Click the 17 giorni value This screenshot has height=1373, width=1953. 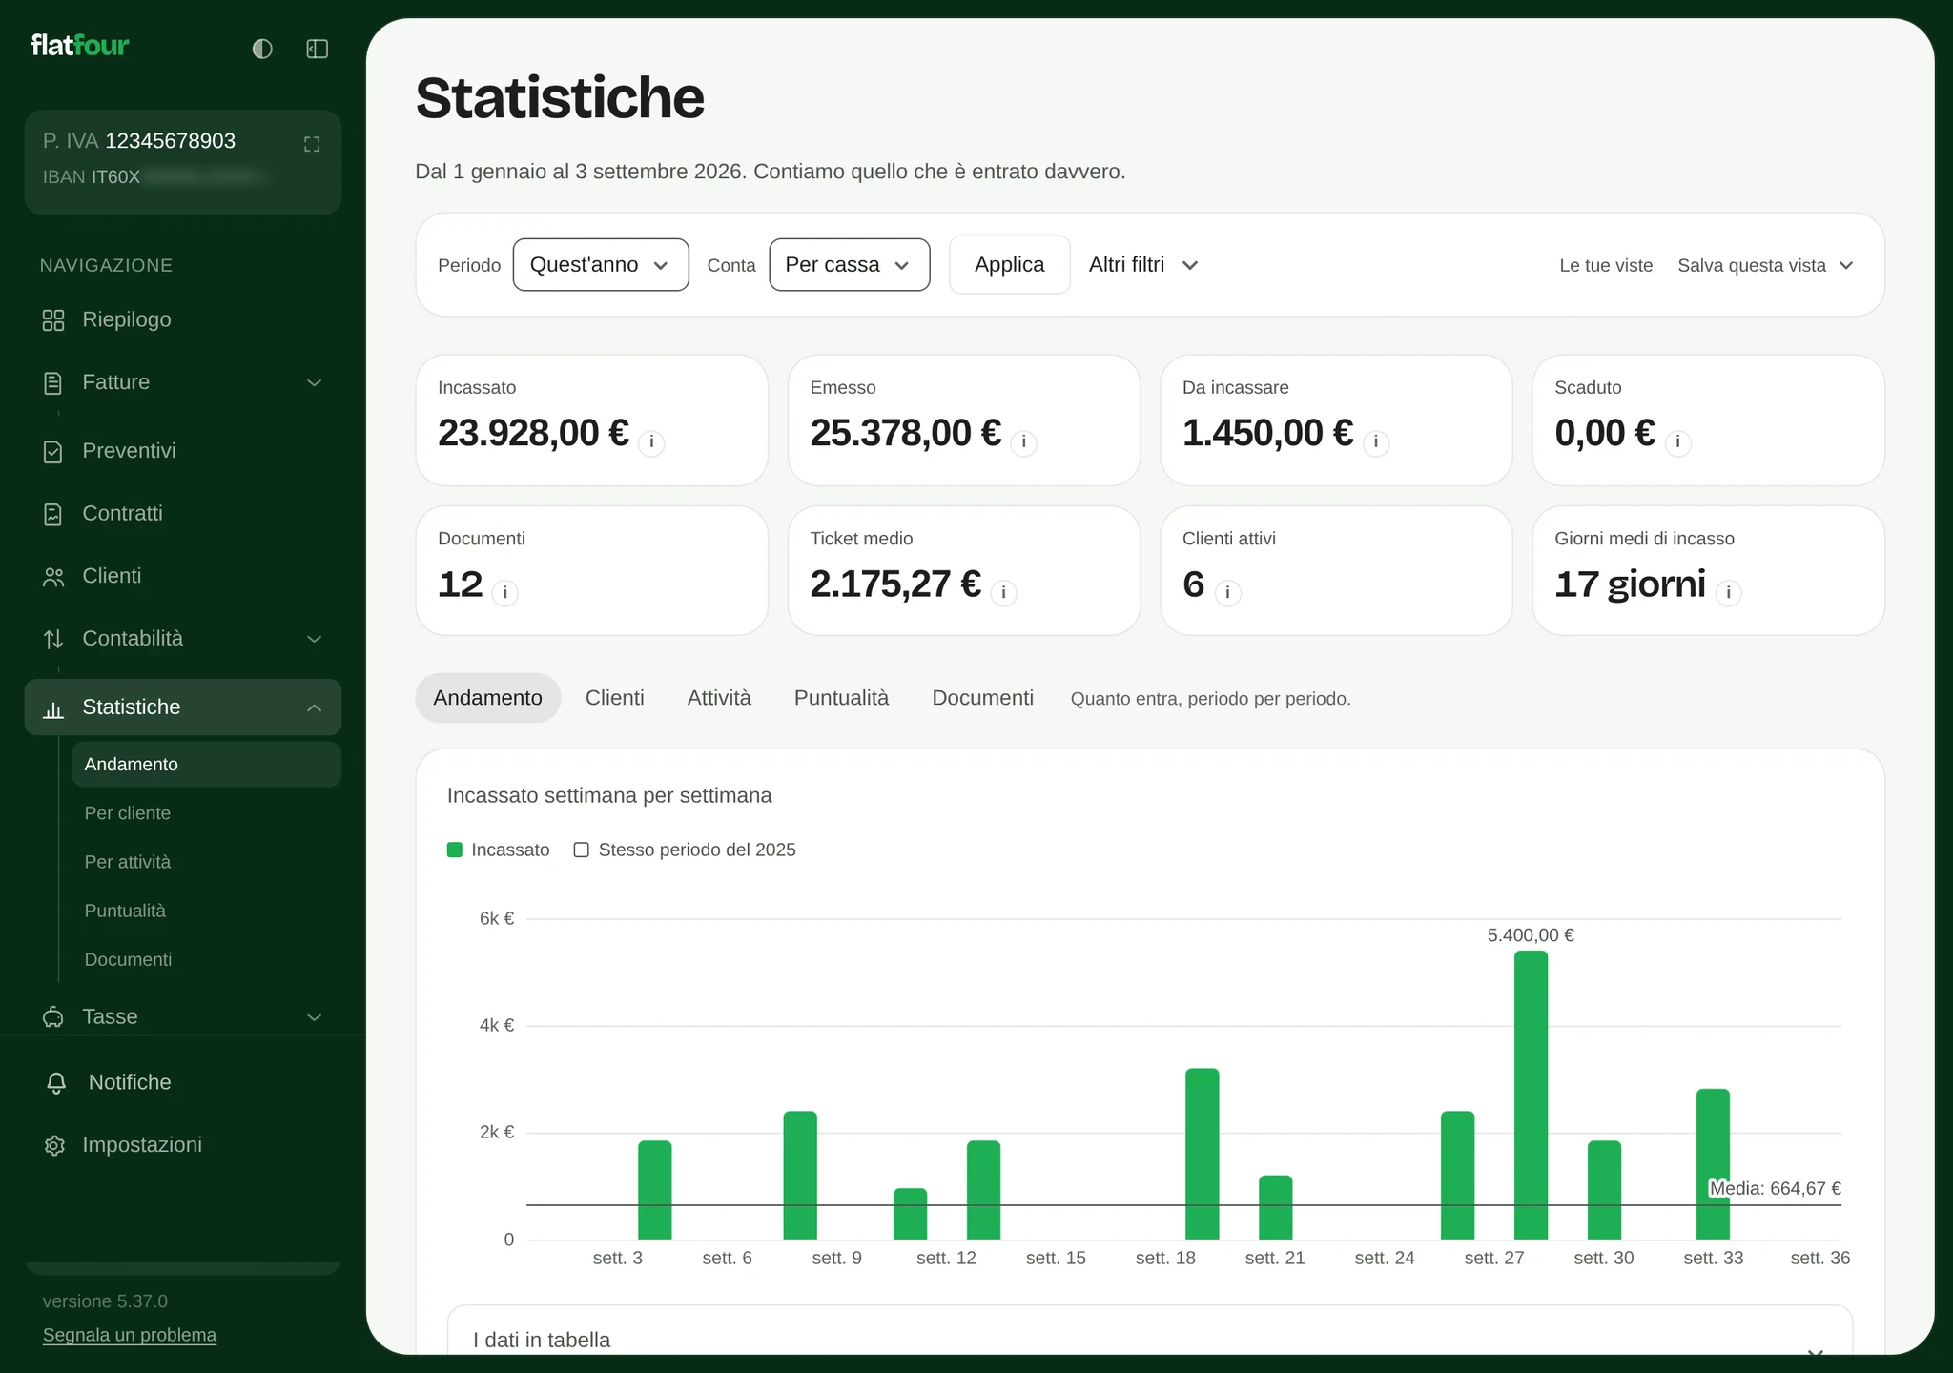coord(1630,584)
